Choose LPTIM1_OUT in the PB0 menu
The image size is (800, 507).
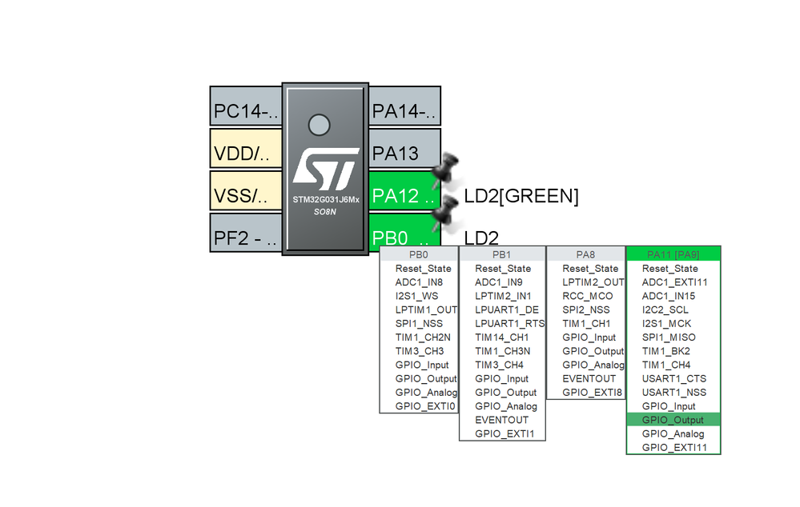[419, 309]
